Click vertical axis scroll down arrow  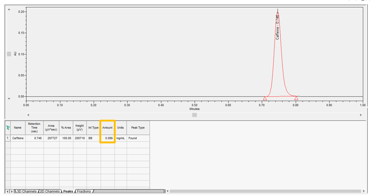click(9, 98)
